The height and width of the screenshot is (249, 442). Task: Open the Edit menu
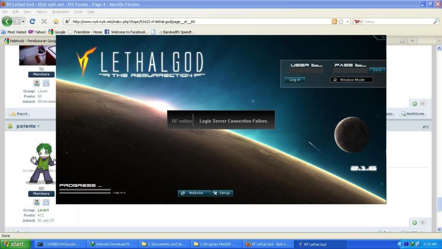16,12
